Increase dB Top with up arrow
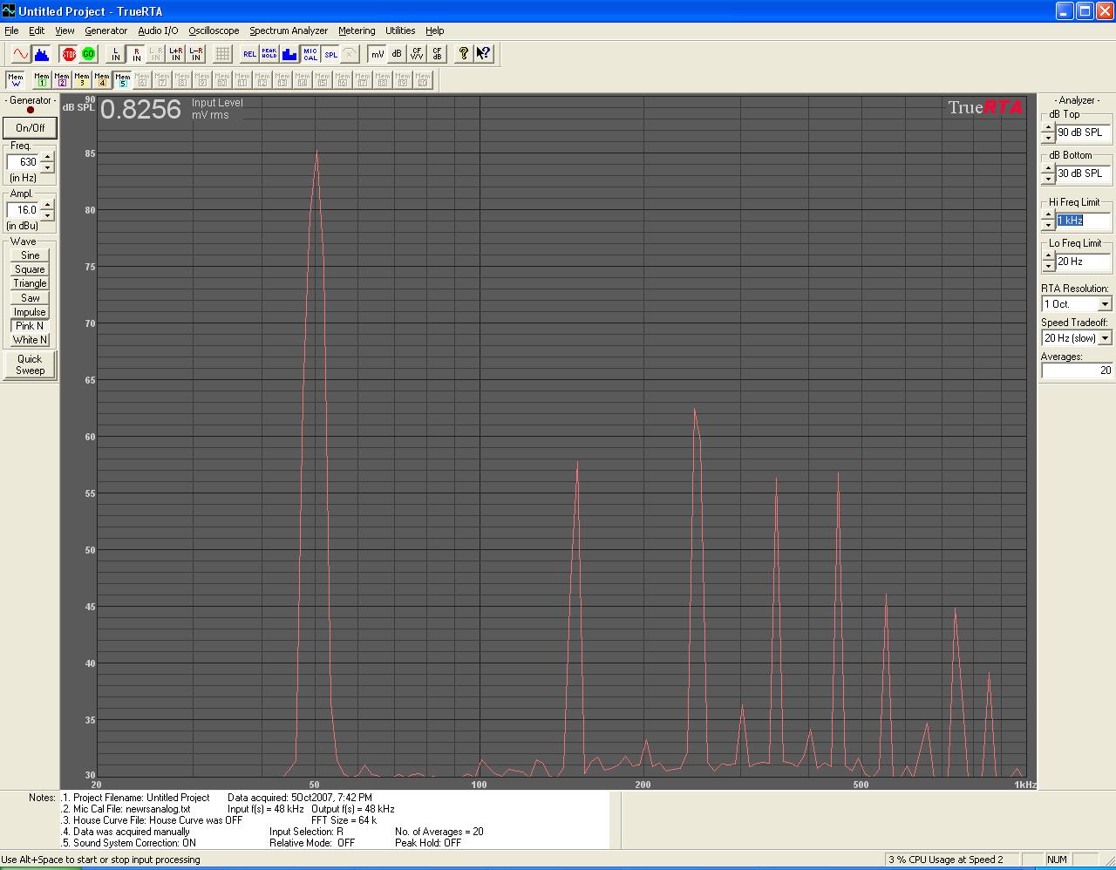This screenshot has width=1116, height=870. 1048,128
